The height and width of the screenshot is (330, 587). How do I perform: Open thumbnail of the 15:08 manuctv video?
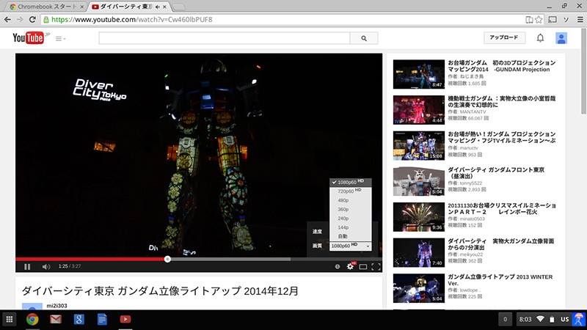click(418, 145)
